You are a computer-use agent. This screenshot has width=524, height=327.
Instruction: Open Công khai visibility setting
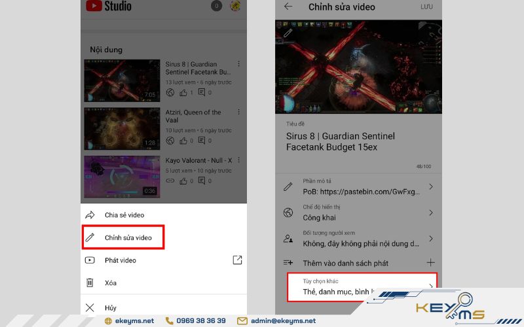pos(358,213)
